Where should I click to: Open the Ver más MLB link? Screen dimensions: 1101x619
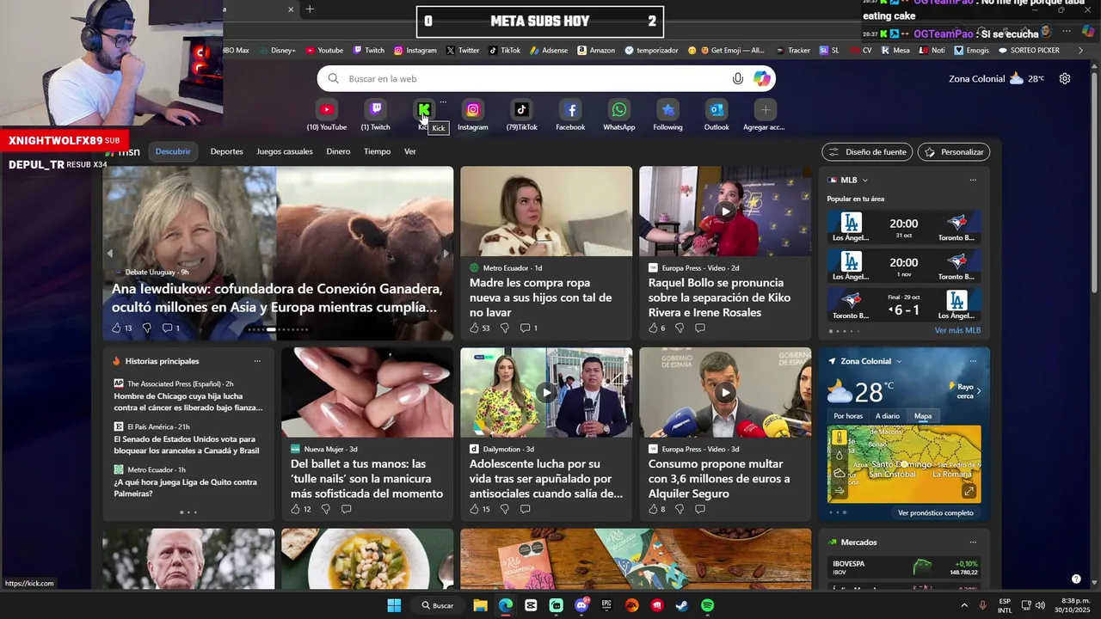tap(957, 331)
